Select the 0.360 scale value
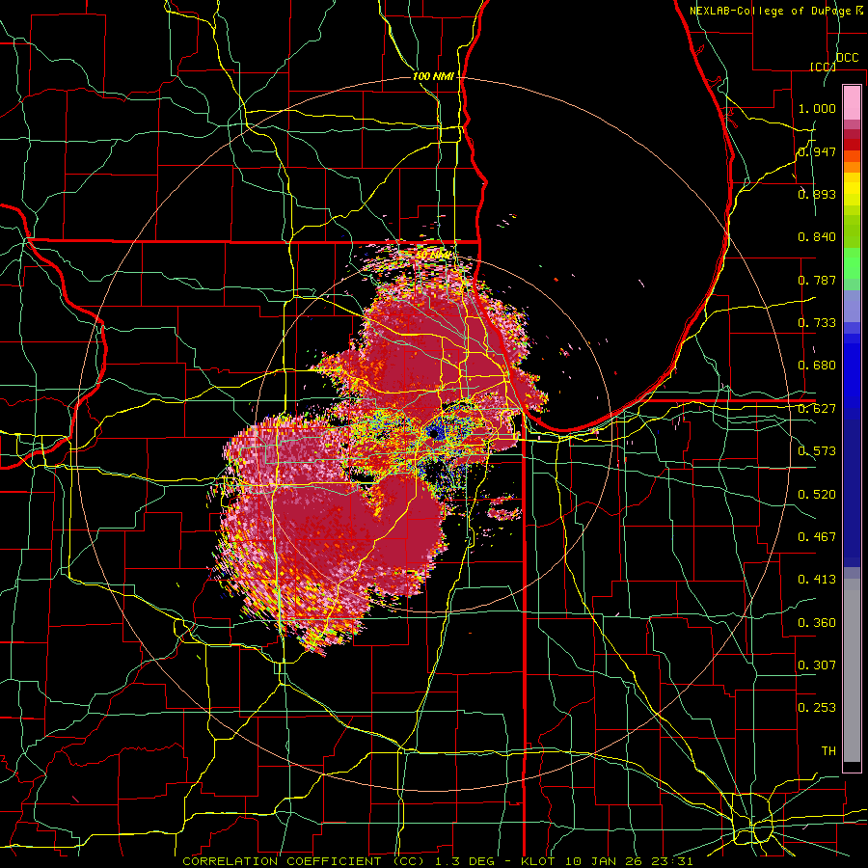The image size is (868, 868). (x=817, y=623)
